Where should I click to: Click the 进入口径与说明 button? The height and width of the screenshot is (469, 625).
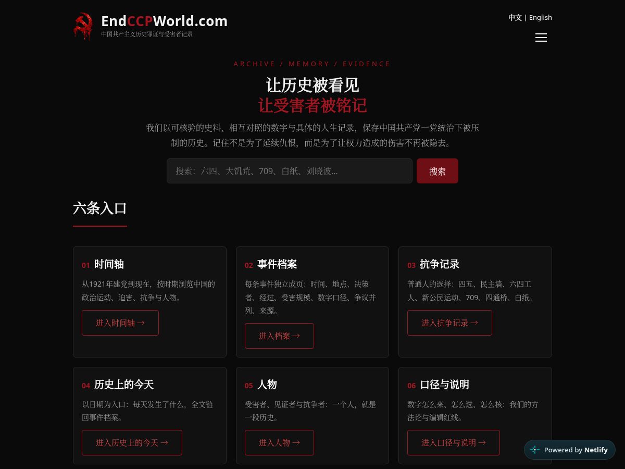pyautogui.click(x=454, y=442)
